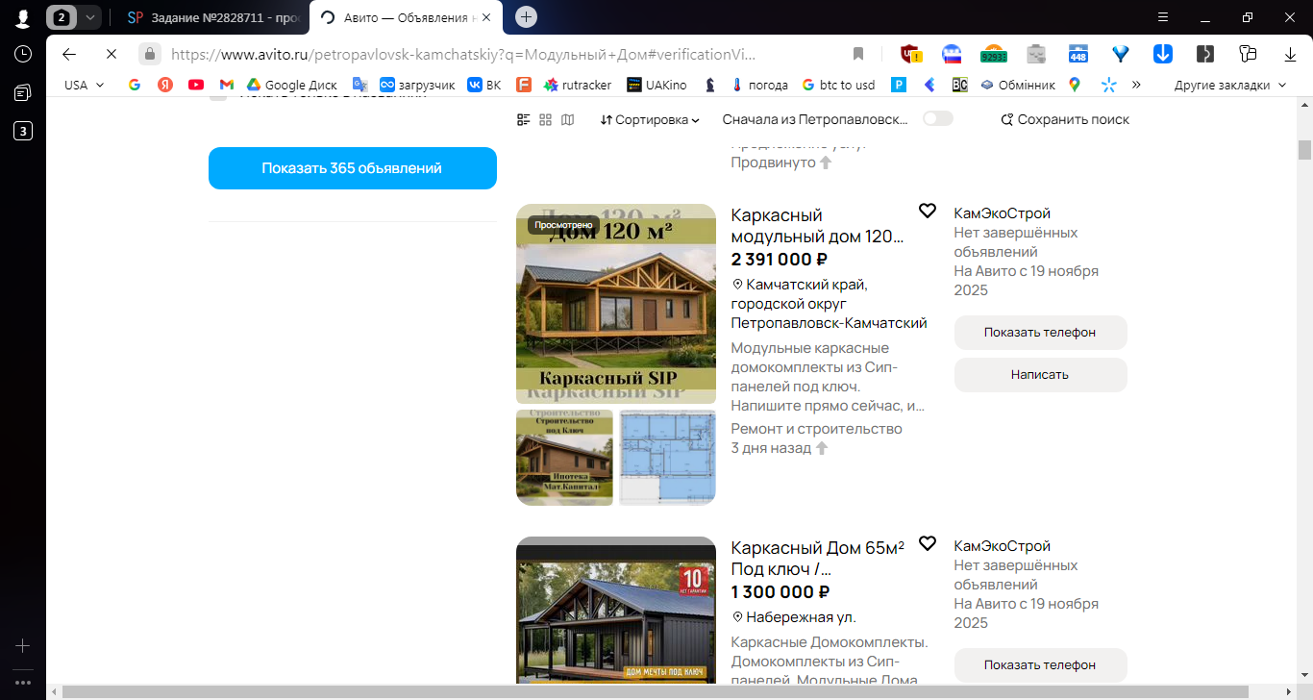Show hidden bookmarks with double chevron
Image resolution: width=1313 pixels, height=700 pixels.
pos(1136,85)
